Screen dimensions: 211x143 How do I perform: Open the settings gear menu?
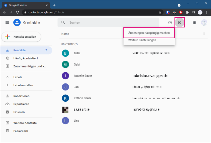coord(179,22)
